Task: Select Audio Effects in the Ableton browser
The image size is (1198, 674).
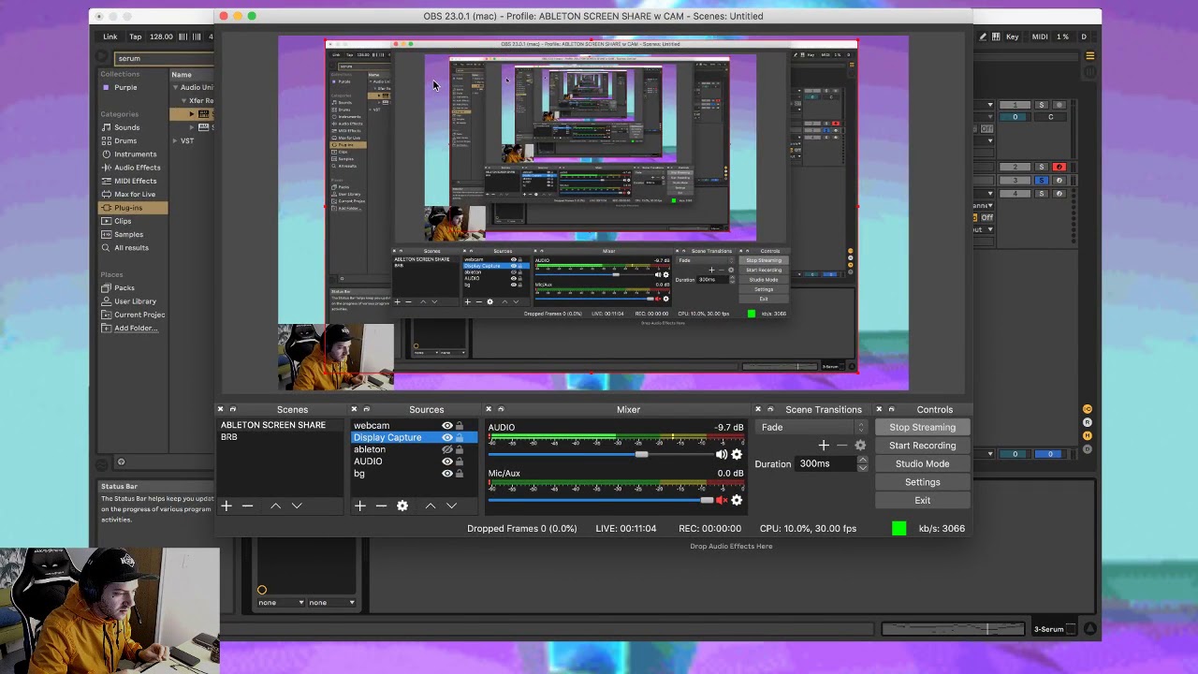Action: click(x=137, y=168)
